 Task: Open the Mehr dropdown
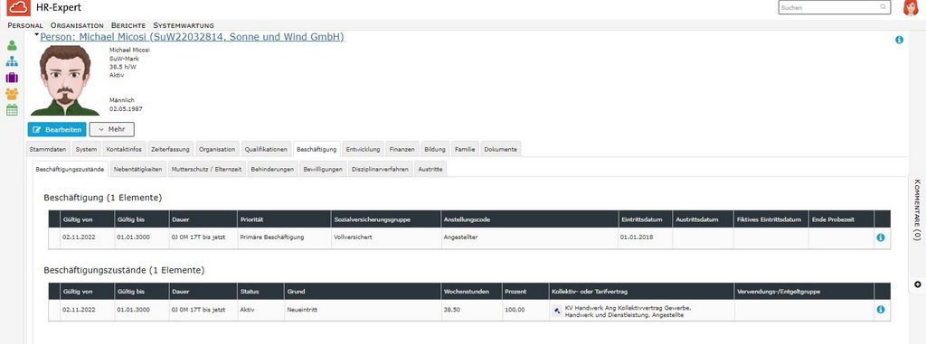pyautogui.click(x=111, y=129)
